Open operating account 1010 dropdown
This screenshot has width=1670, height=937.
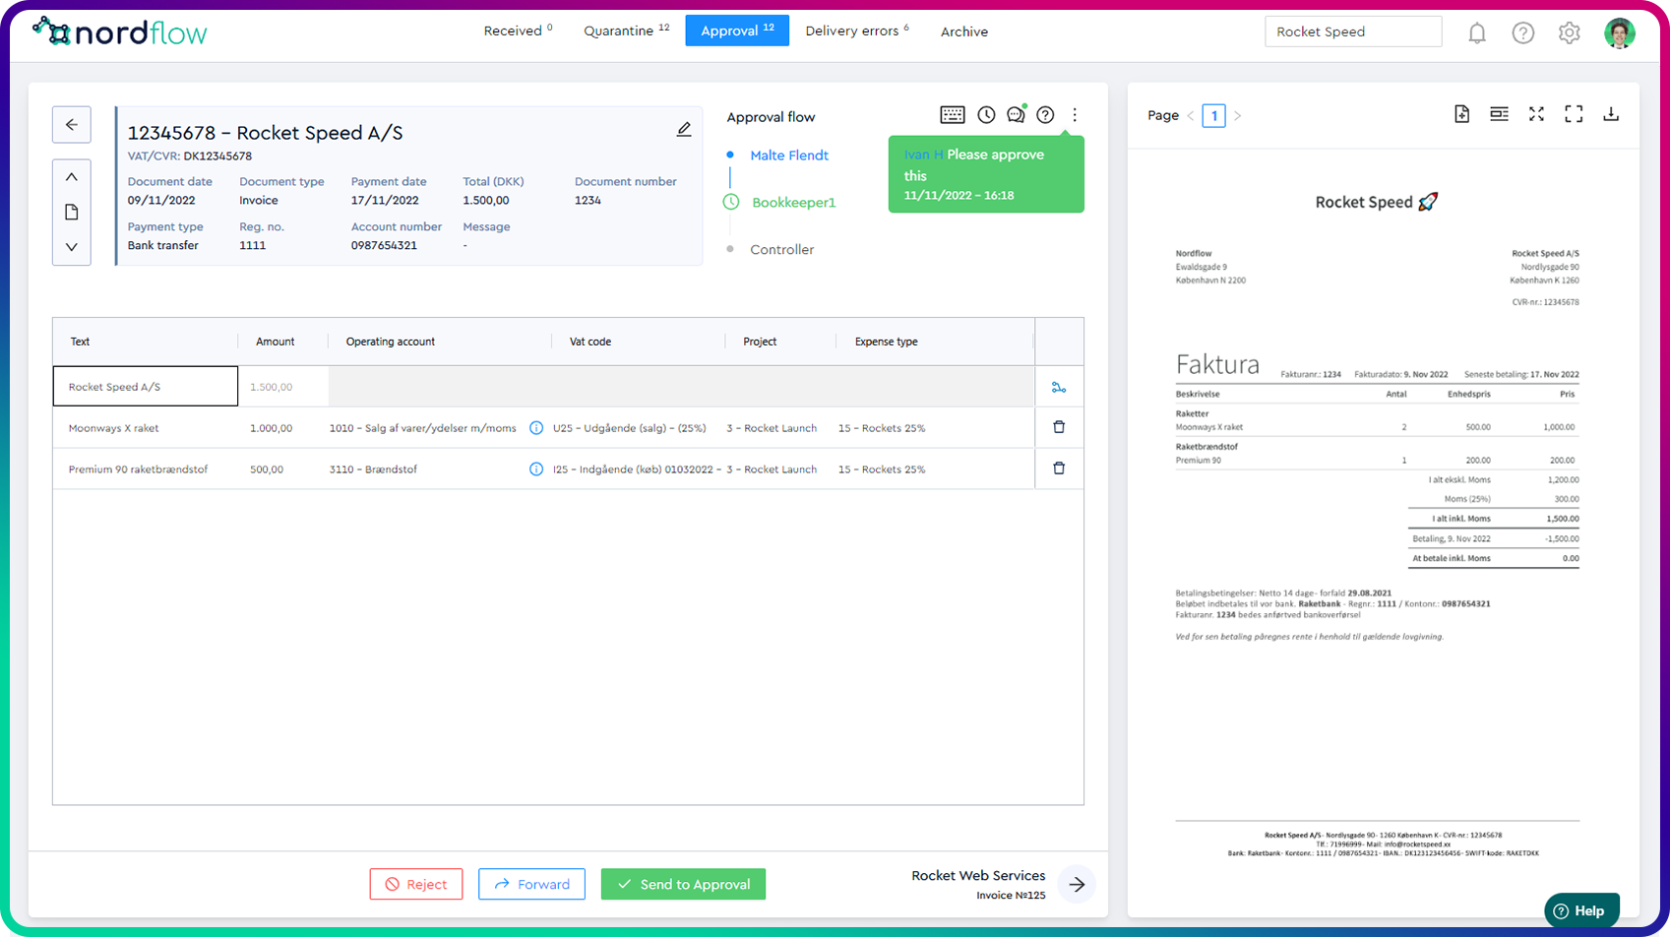(x=423, y=428)
